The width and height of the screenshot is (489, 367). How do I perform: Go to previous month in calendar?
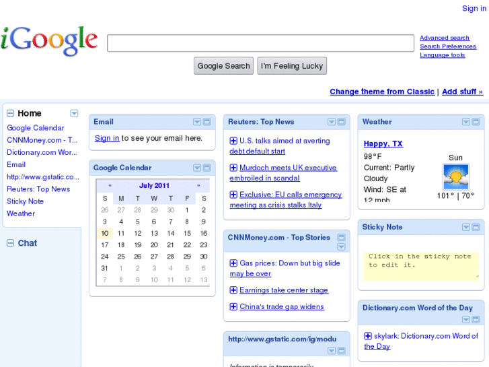click(x=110, y=186)
